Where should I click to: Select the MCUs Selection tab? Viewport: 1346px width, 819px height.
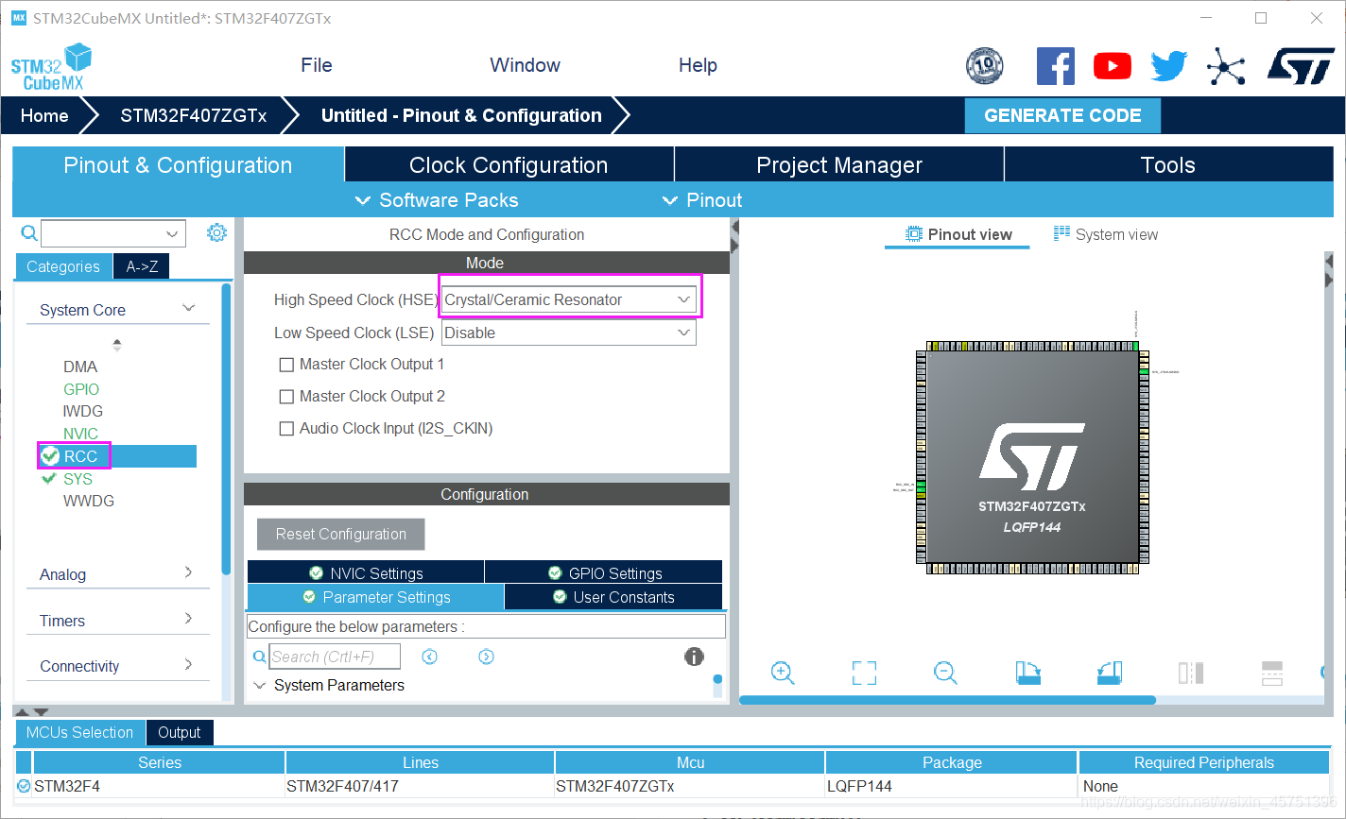pyautogui.click(x=79, y=732)
